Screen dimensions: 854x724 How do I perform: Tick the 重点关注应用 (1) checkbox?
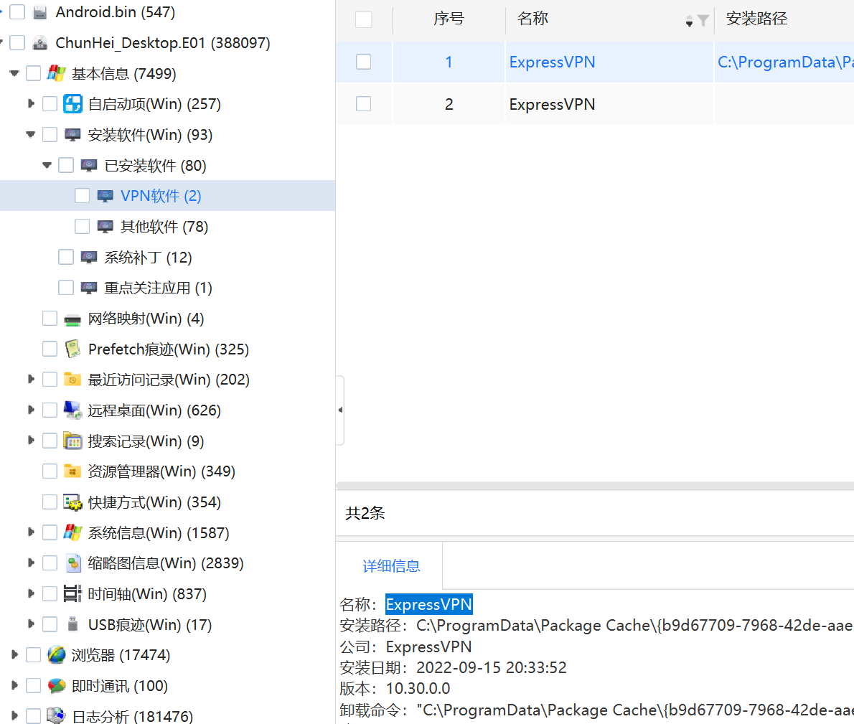coord(66,288)
